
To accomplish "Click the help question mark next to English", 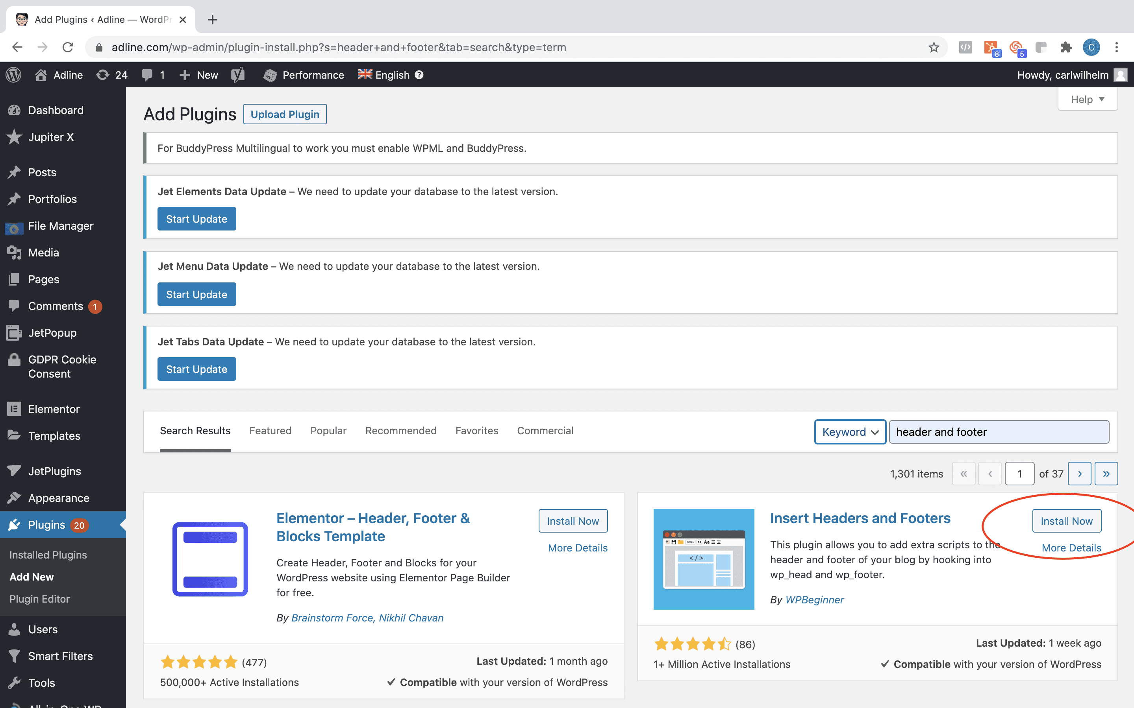I will point(419,75).
